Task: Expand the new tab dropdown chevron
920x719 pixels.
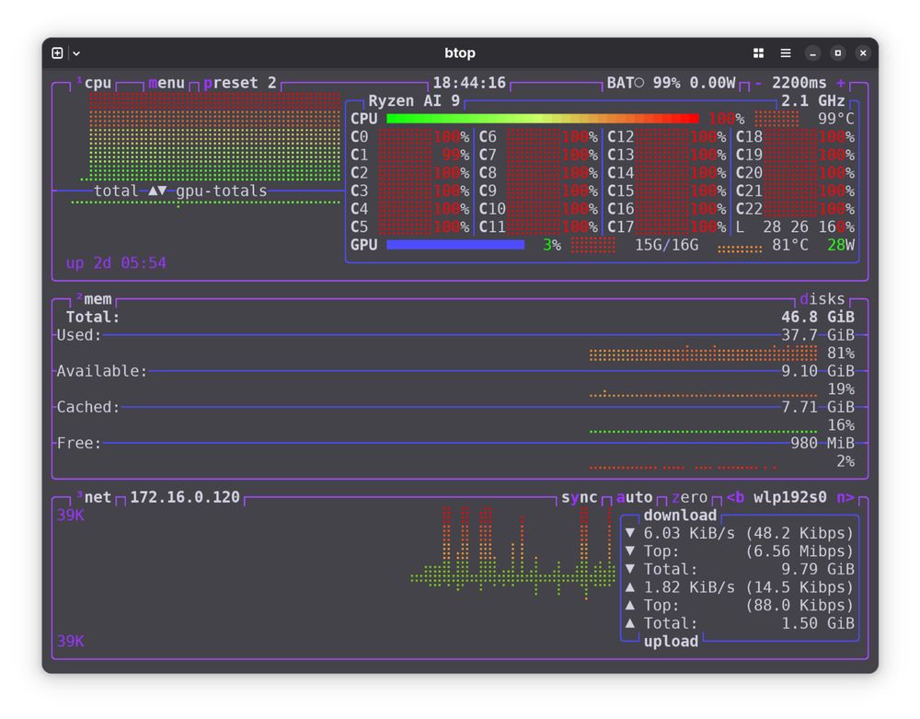Action: pyautogui.click(x=76, y=53)
